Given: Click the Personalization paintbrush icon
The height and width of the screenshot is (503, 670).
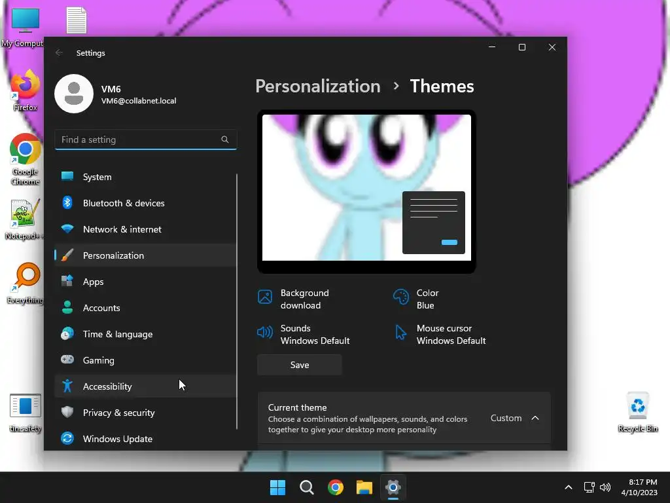Looking at the screenshot, I should click(67, 255).
